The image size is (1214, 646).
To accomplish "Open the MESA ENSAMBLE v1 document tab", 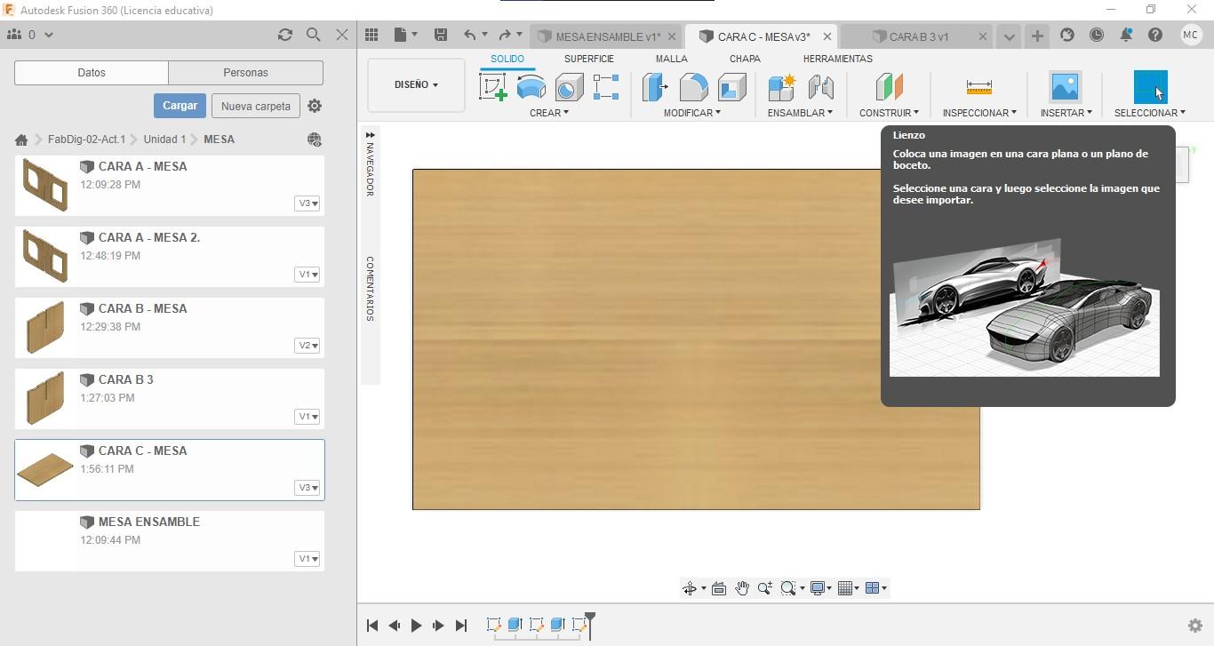I will (x=607, y=36).
